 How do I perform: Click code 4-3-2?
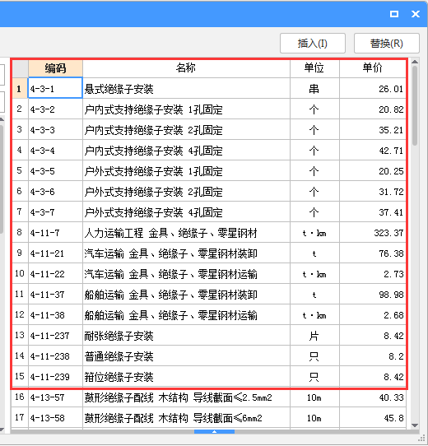43,109
